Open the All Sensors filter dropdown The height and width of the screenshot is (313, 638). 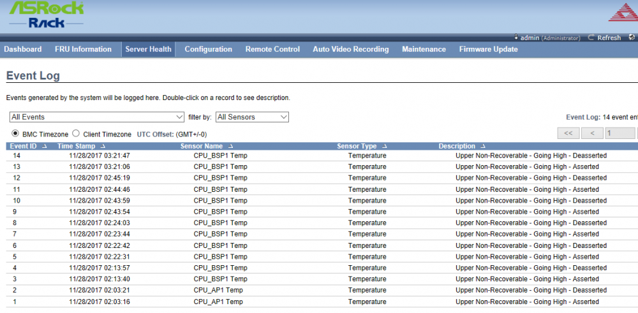click(x=252, y=117)
